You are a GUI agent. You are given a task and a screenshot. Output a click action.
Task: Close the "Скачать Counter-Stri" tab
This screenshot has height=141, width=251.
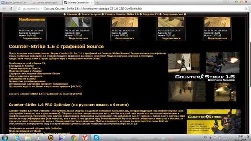(x=92, y=3)
